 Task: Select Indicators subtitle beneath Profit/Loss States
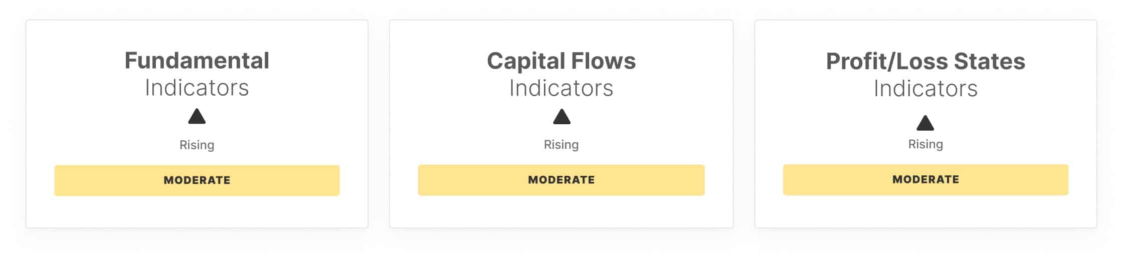tap(925, 89)
